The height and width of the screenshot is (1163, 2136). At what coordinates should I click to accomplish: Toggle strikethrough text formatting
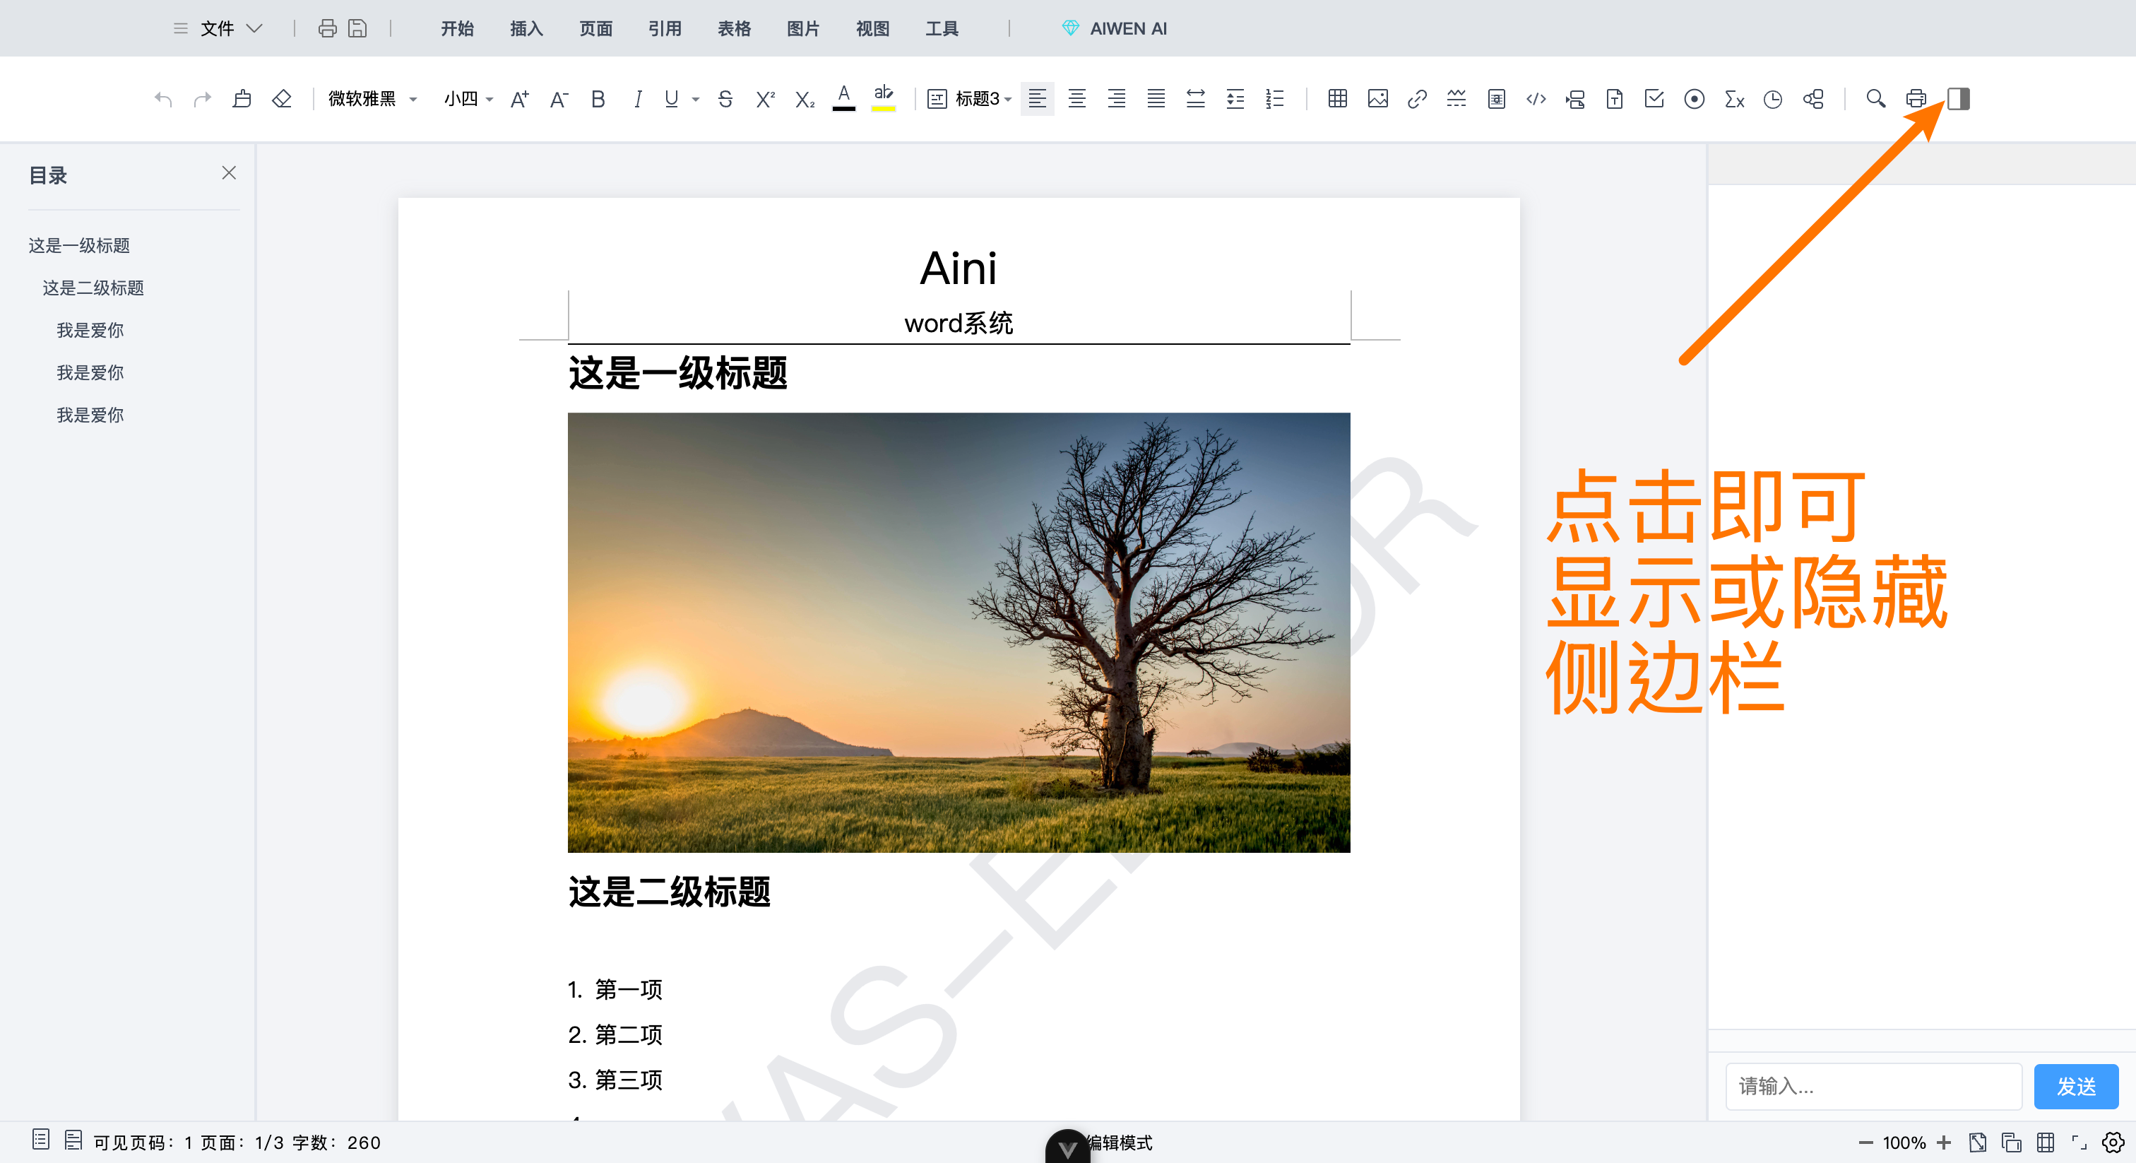725,99
